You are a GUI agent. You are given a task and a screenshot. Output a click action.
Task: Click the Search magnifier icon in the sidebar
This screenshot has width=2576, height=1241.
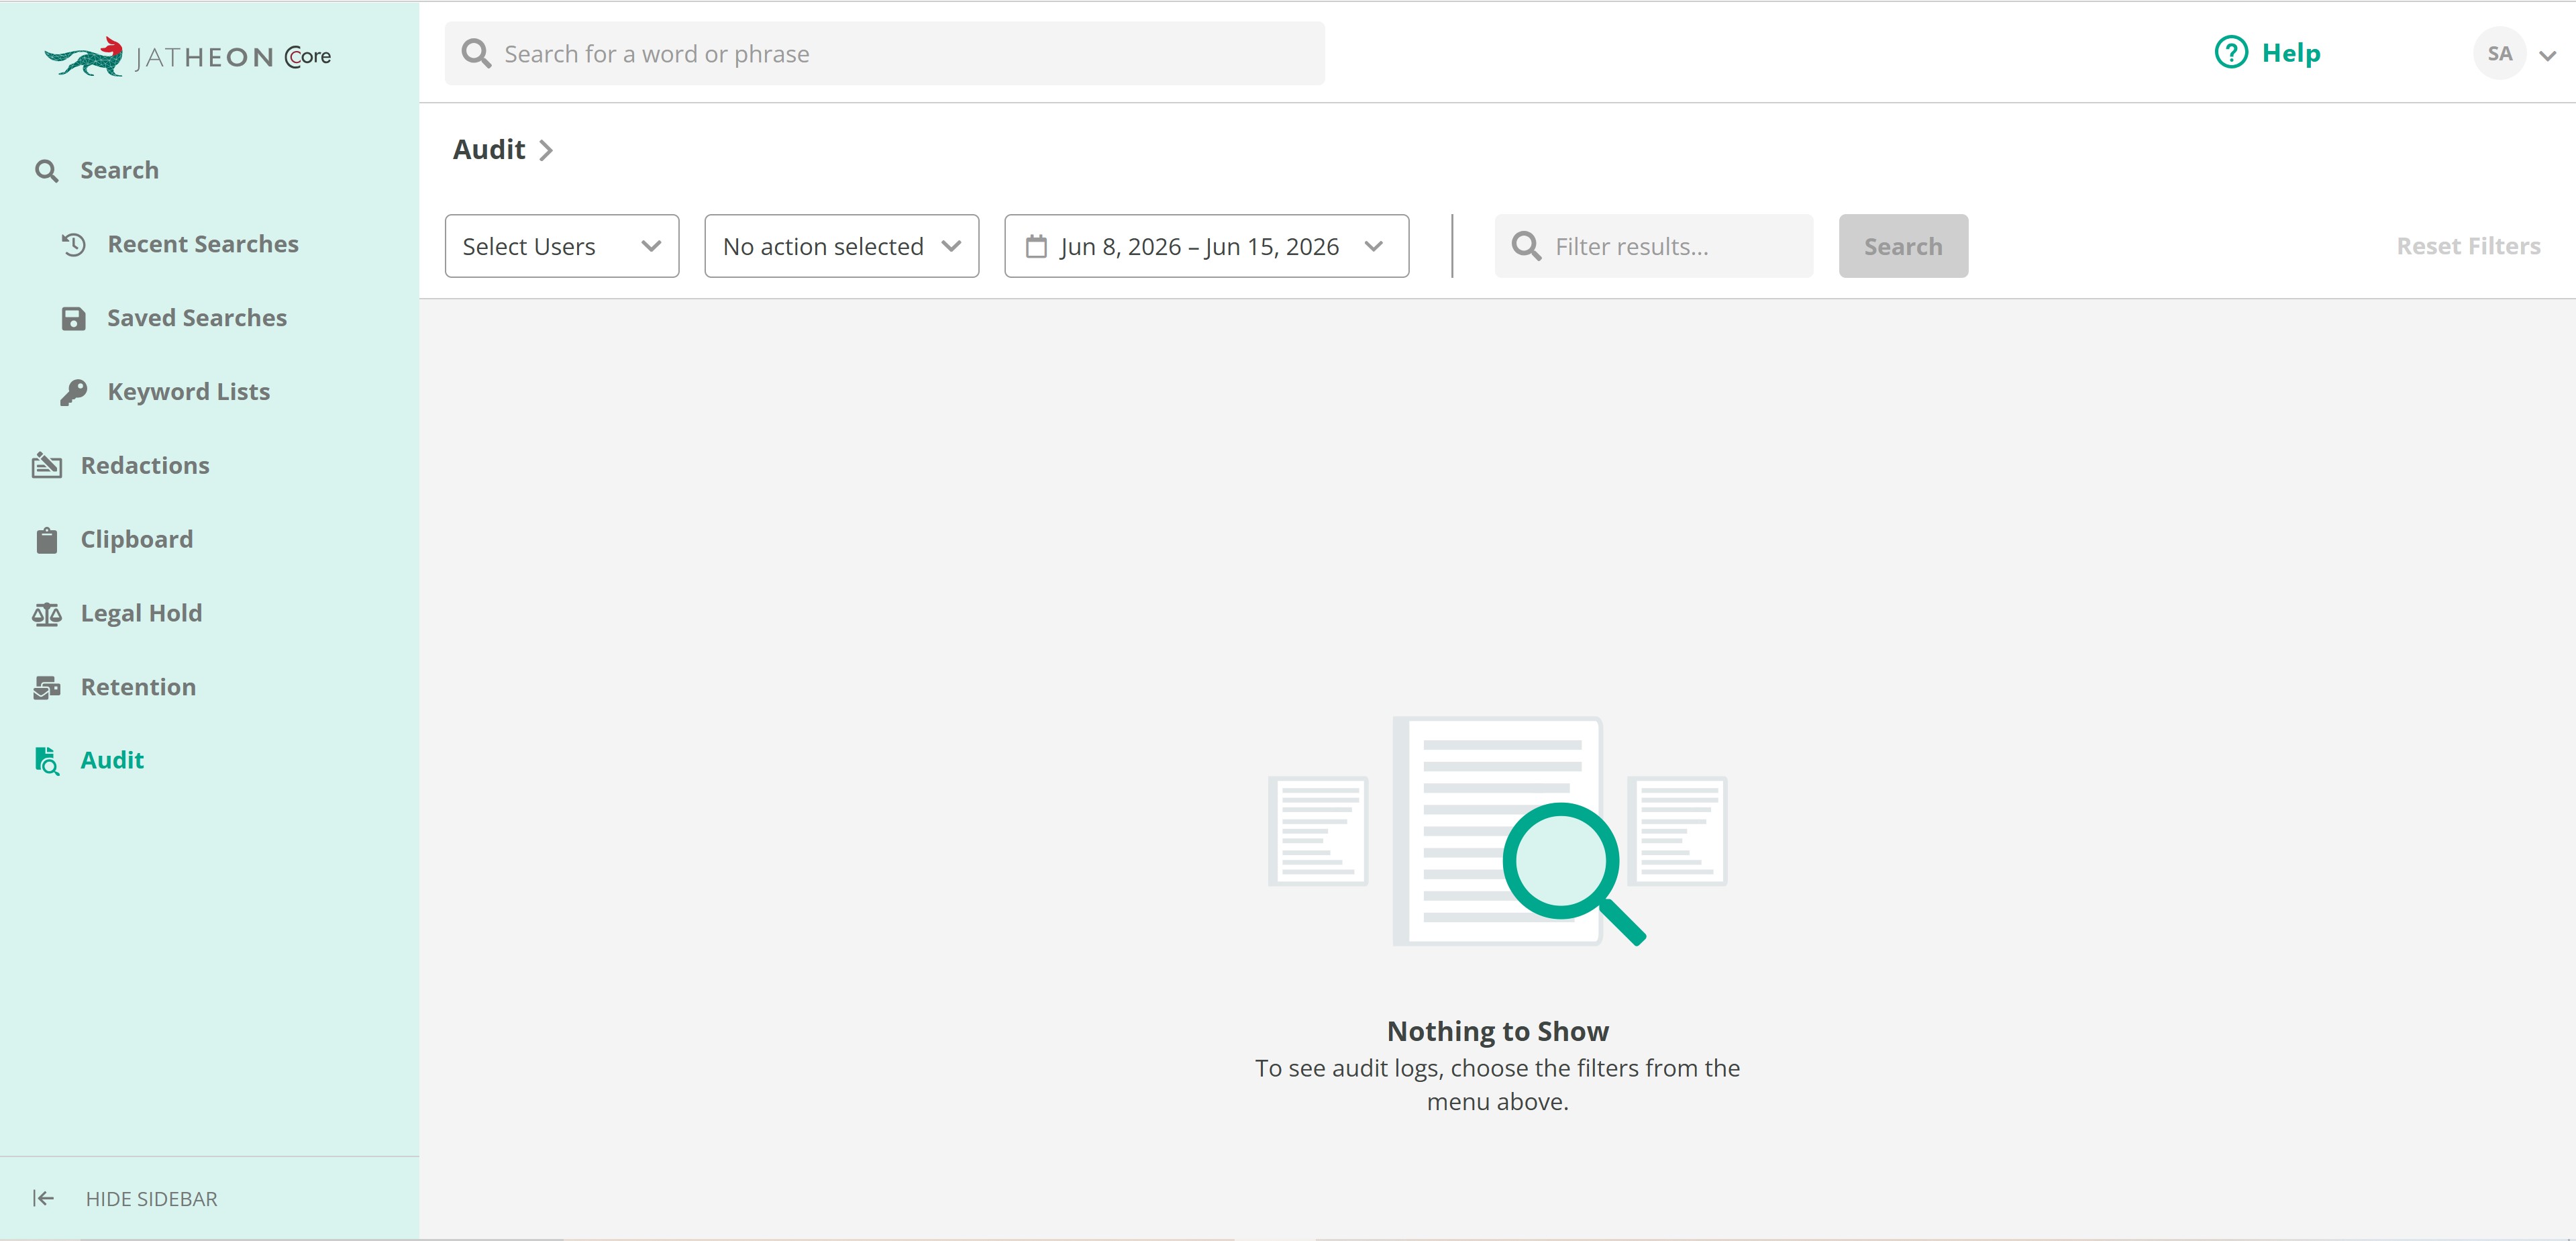click(x=46, y=171)
